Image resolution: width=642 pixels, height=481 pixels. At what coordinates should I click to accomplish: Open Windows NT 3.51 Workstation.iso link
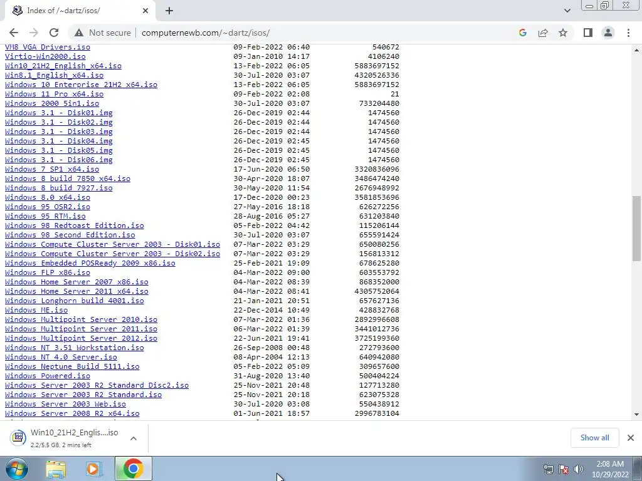pos(75,348)
